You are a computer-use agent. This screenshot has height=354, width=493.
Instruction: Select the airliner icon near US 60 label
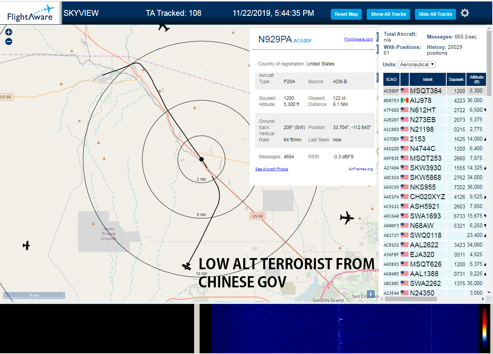click(347, 218)
